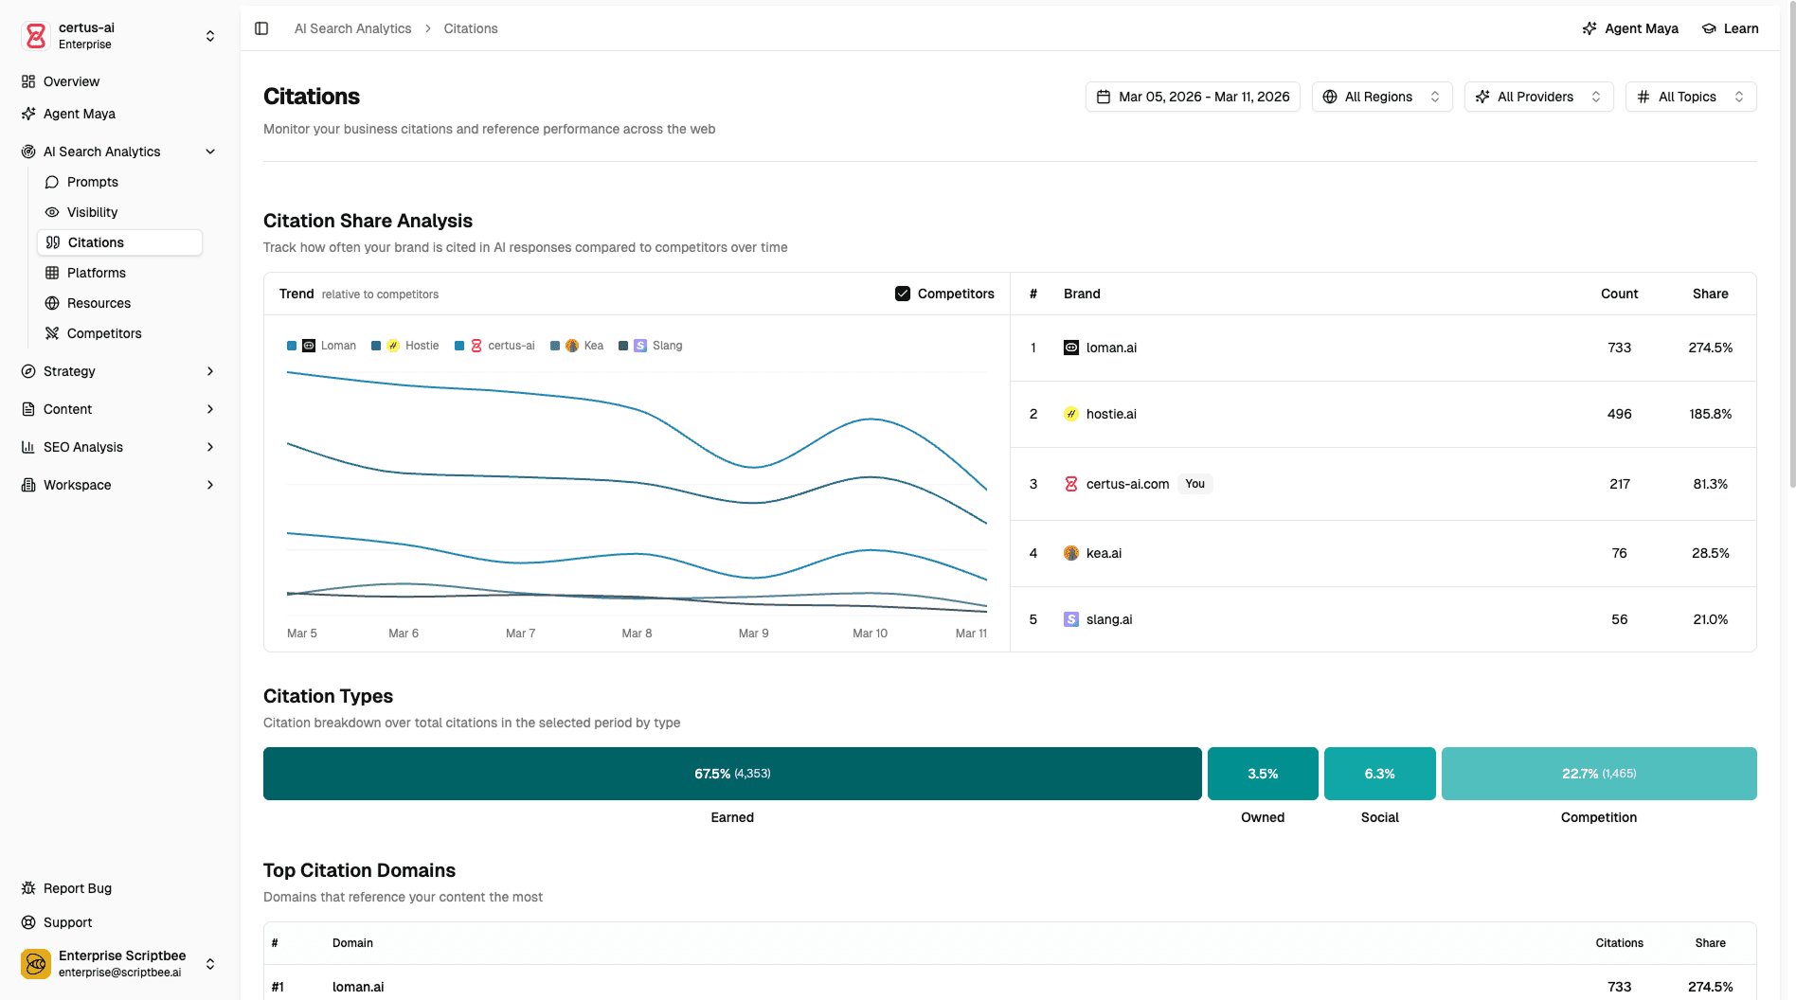Click the Platforms table icon
The width and height of the screenshot is (1796, 1000).
(52, 273)
